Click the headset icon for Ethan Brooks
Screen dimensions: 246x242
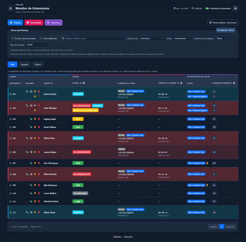(x=31, y=174)
